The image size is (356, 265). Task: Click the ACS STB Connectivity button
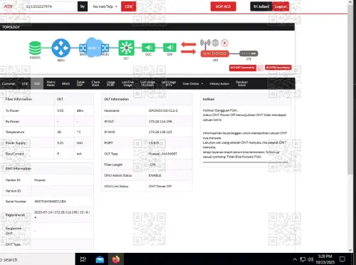coord(278,68)
